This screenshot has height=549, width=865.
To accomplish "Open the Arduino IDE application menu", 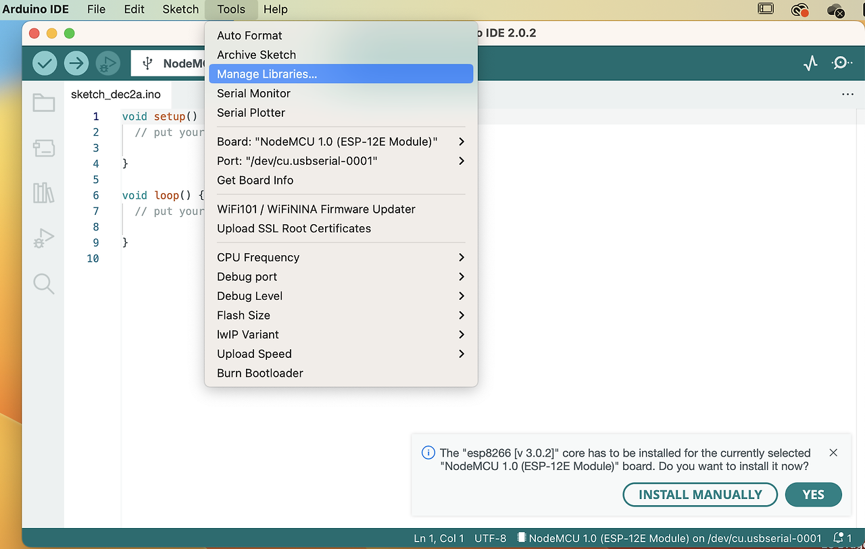I will click(x=36, y=9).
